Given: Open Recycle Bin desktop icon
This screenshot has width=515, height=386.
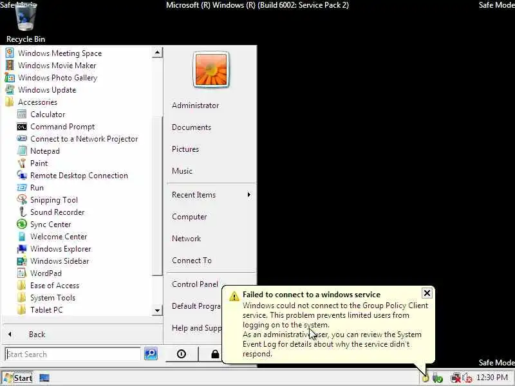Looking at the screenshot, I should (x=26, y=22).
